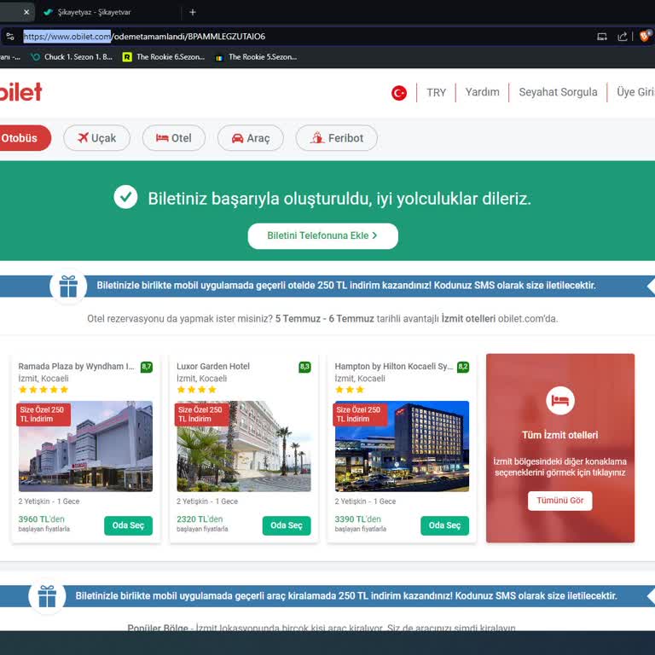Click Oda Seç for Hampton by Hilton
The height and width of the screenshot is (655, 655).
[x=445, y=525]
